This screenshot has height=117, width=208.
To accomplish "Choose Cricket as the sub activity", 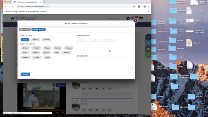I will (25, 48).
